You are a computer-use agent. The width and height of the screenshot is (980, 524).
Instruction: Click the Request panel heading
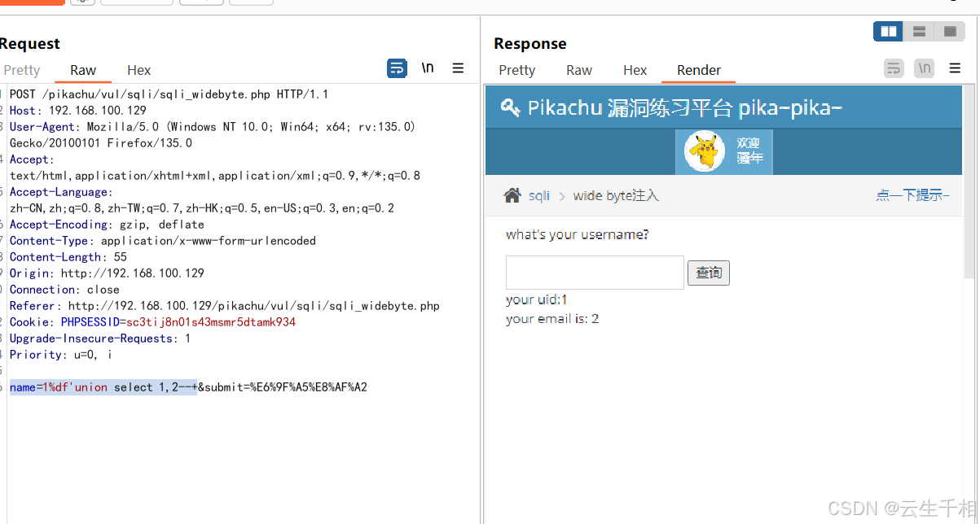point(30,44)
